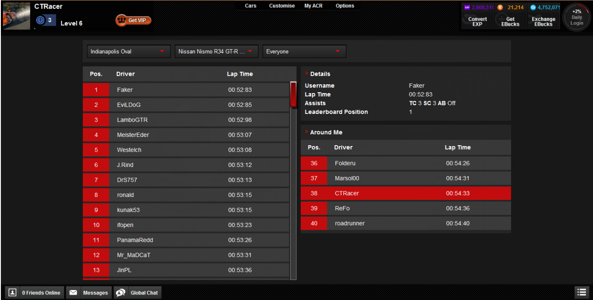The image size is (593, 300).
Task: Open the Options menu
Action: (345, 6)
